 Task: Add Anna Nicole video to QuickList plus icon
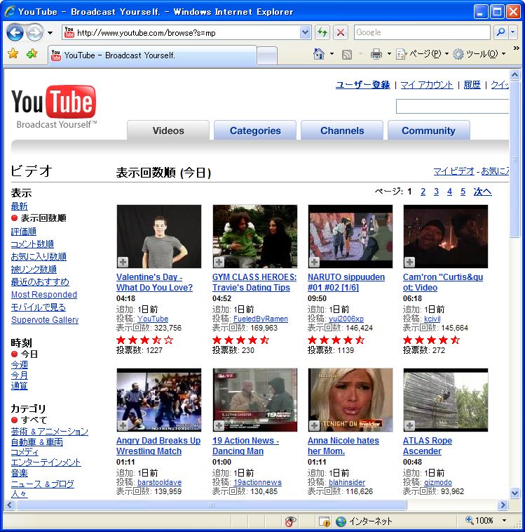(314, 425)
